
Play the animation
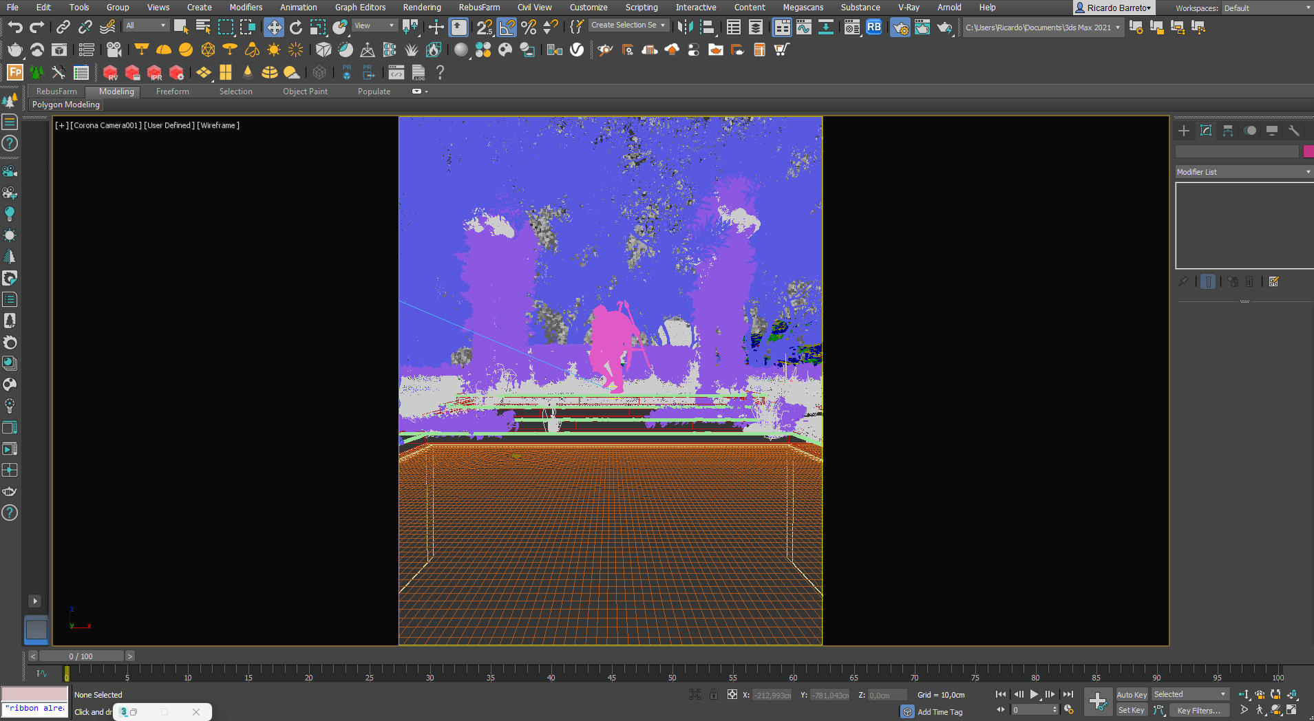1034,695
